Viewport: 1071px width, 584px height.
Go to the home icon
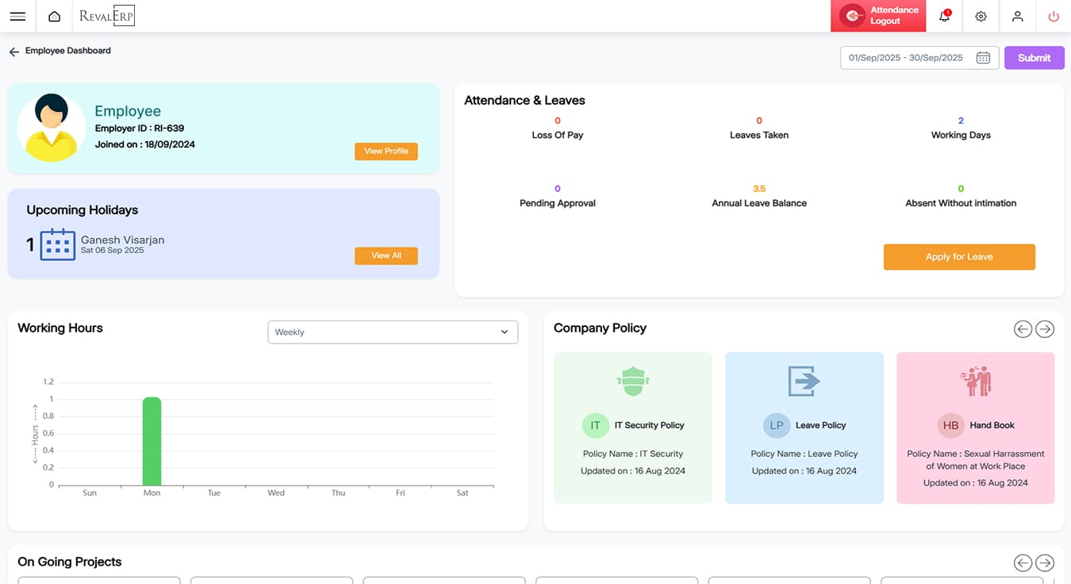click(x=54, y=16)
